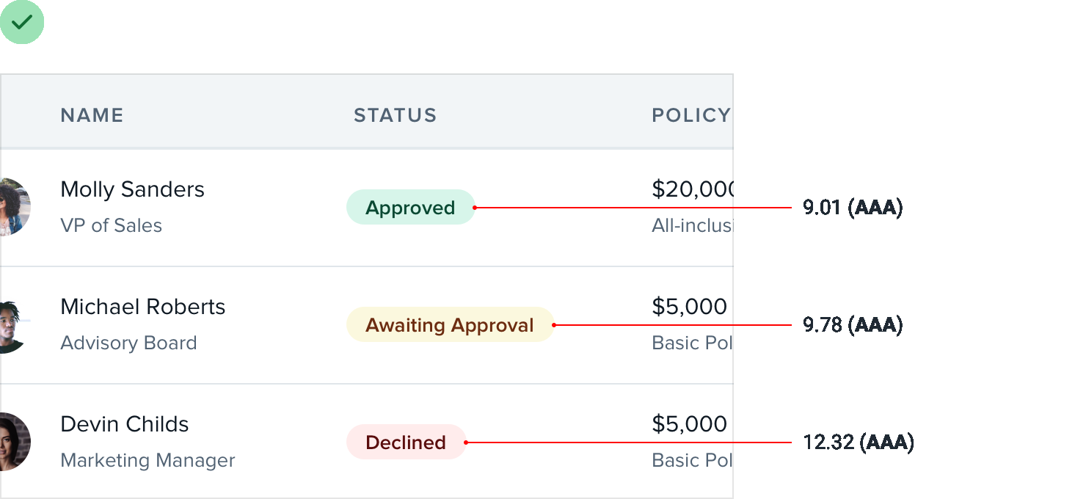
Task: Open the Michael Roberts name link
Action: 142,307
